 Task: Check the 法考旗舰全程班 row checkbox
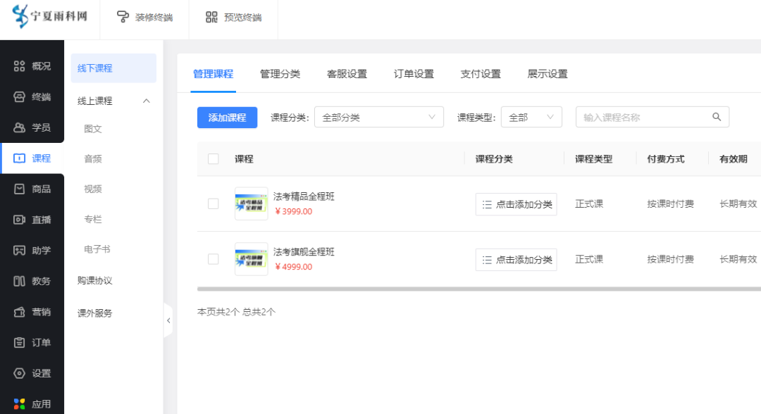point(213,259)
